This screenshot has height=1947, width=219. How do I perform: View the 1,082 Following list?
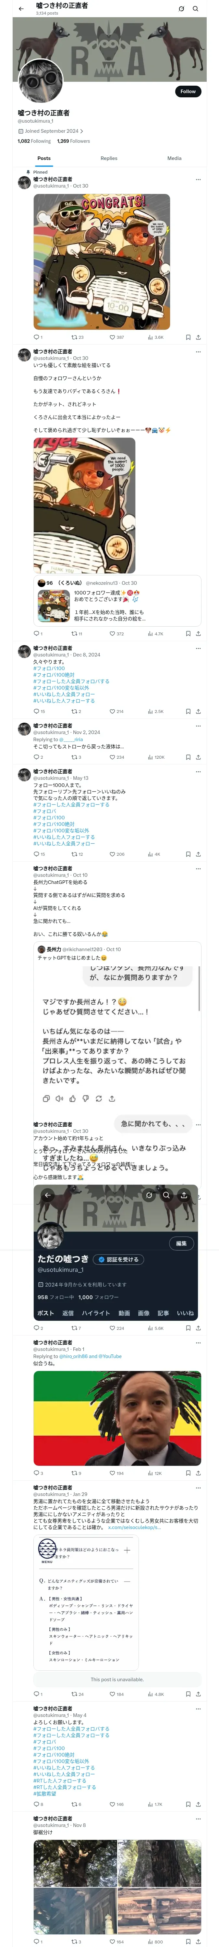tap(34, 141)
